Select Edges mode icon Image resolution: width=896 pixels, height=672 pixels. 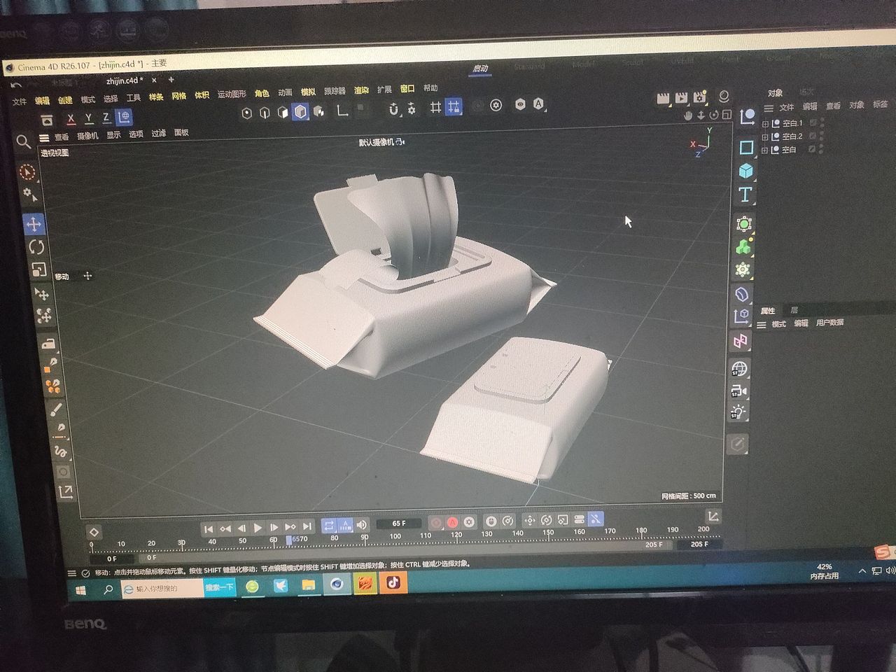[265, 113]
